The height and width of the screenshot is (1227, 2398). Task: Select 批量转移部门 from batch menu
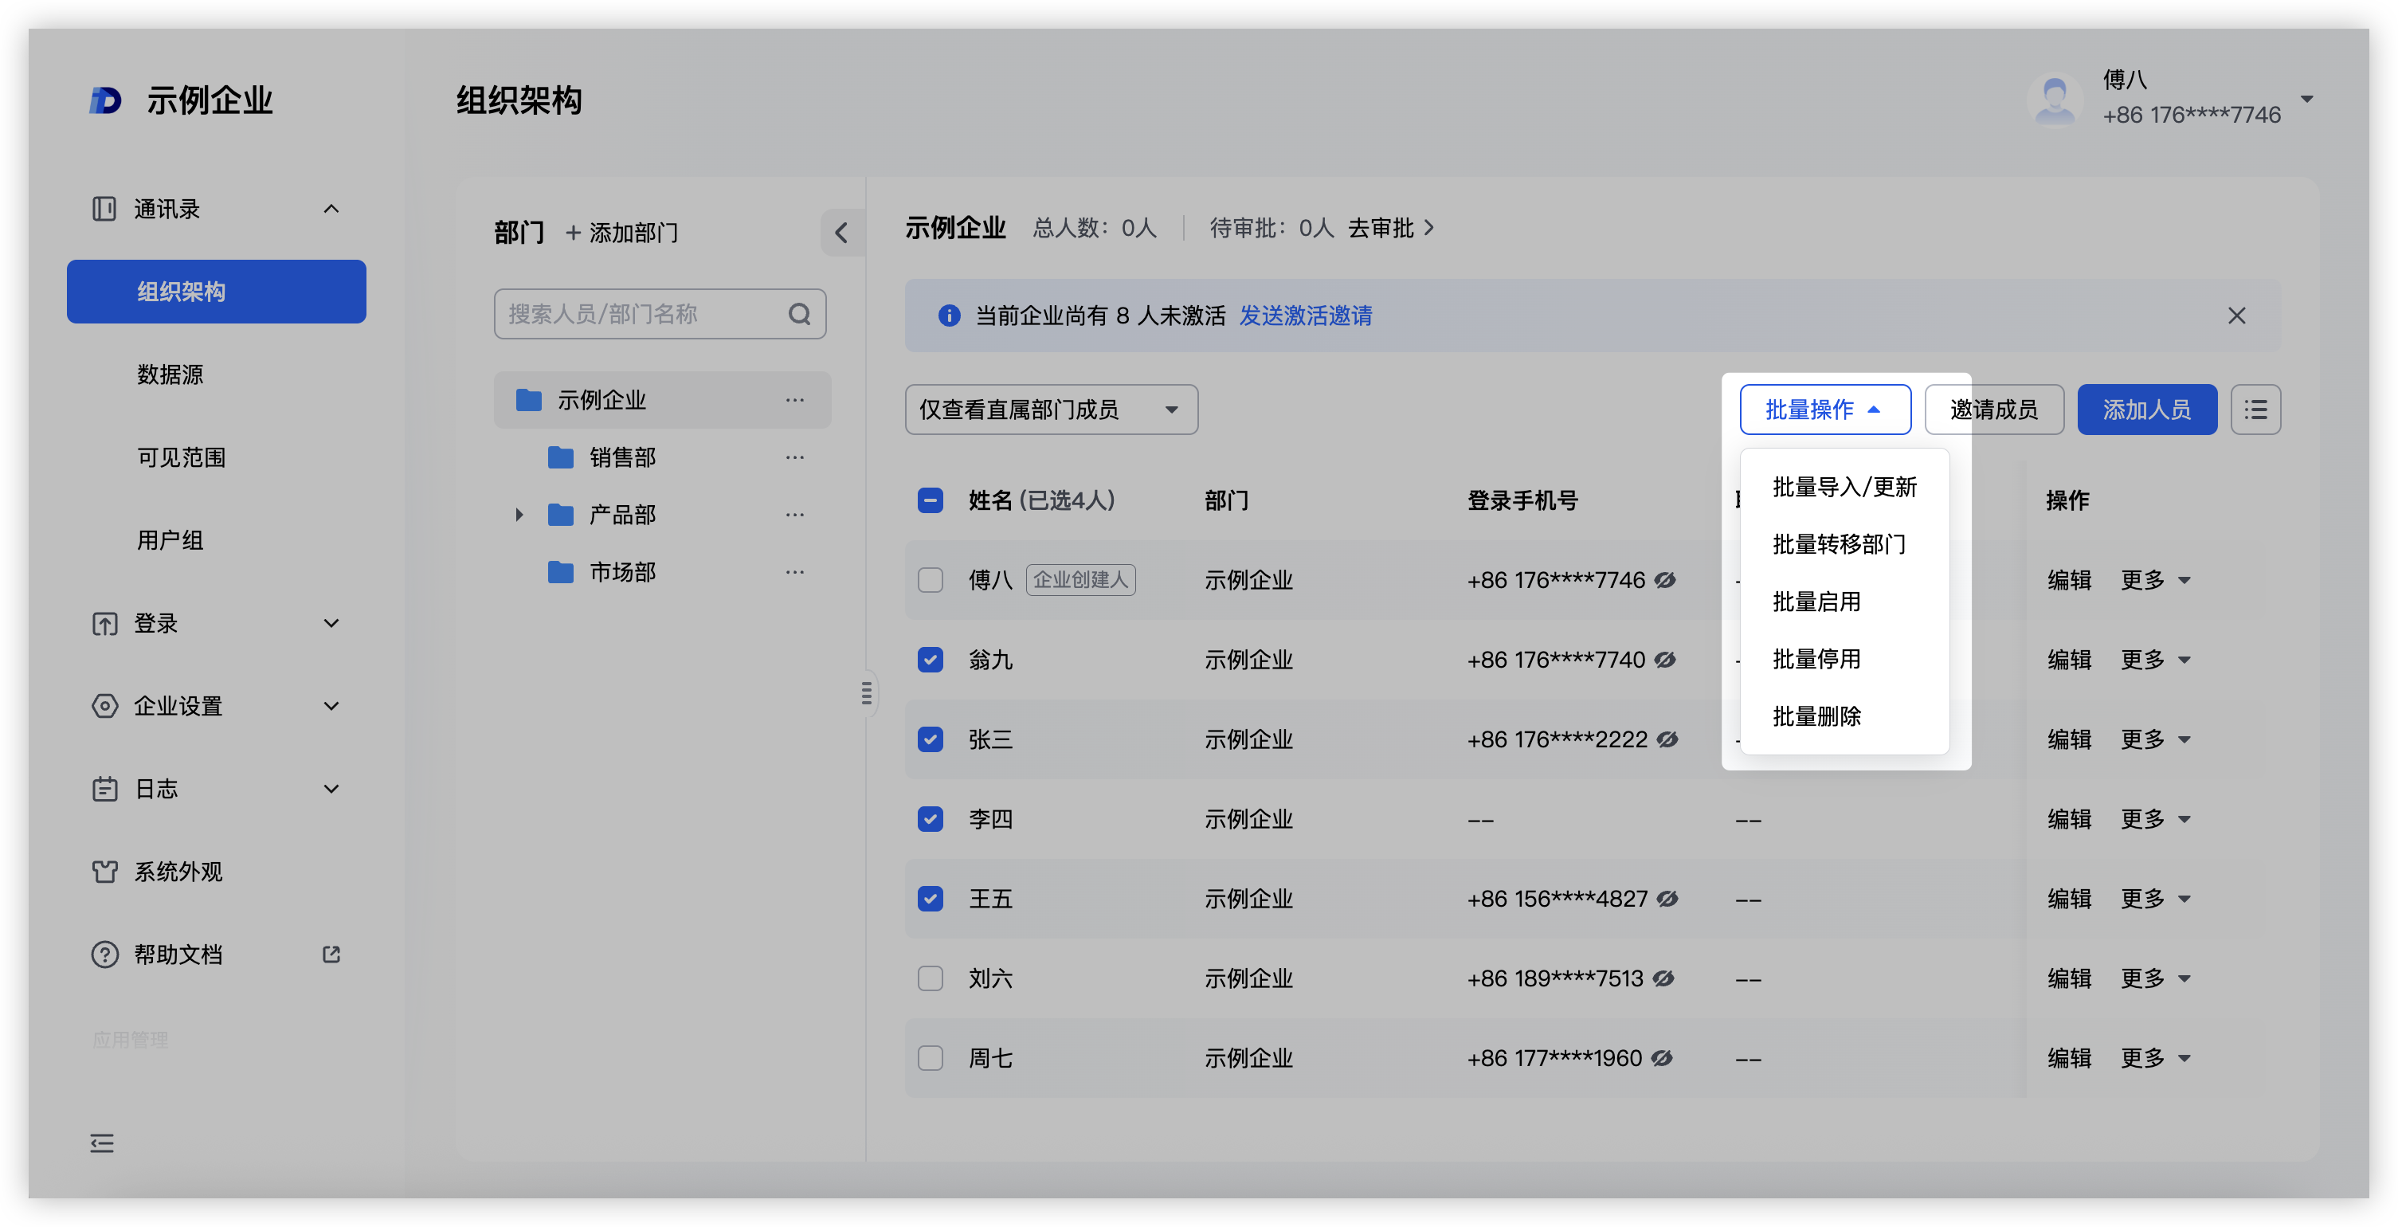1839,545
